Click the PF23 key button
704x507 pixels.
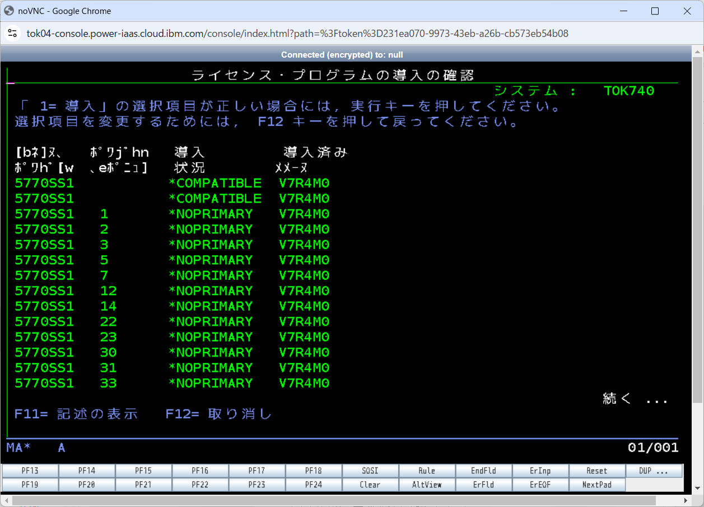pyautogui.click(x=257, y=485)
